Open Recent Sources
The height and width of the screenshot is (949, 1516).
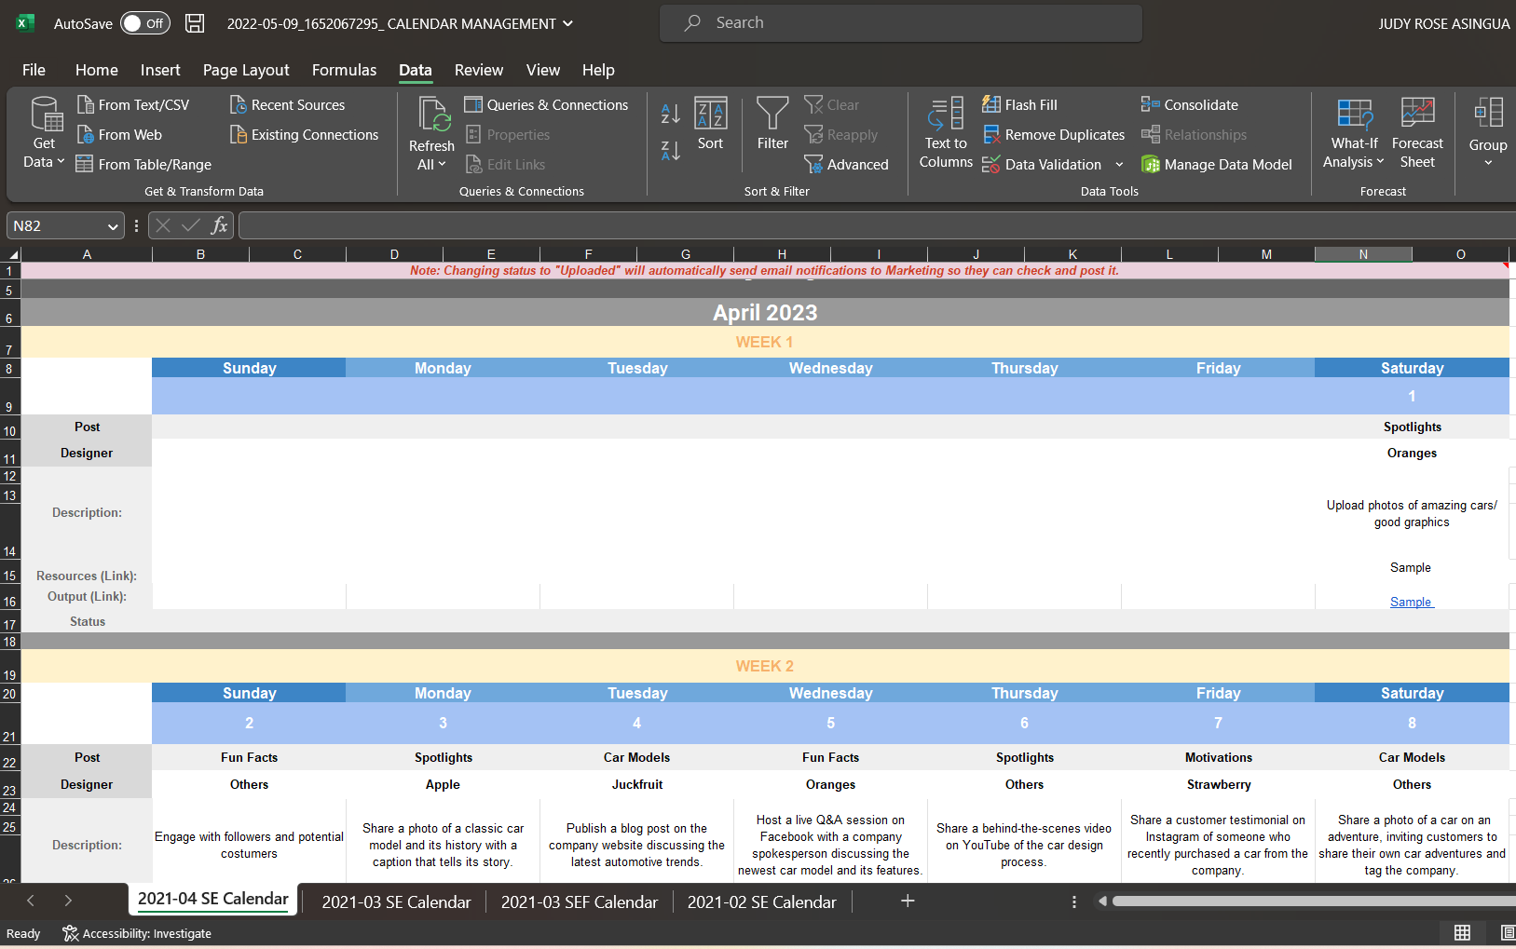tap(288, 104)
